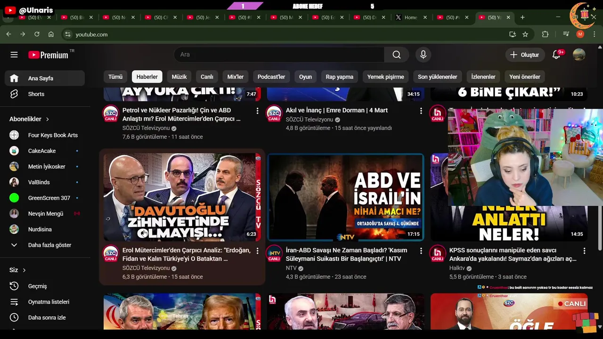The image size is (603, 339).
Task: Open site info icon in address bar
Action: point(67,34)
